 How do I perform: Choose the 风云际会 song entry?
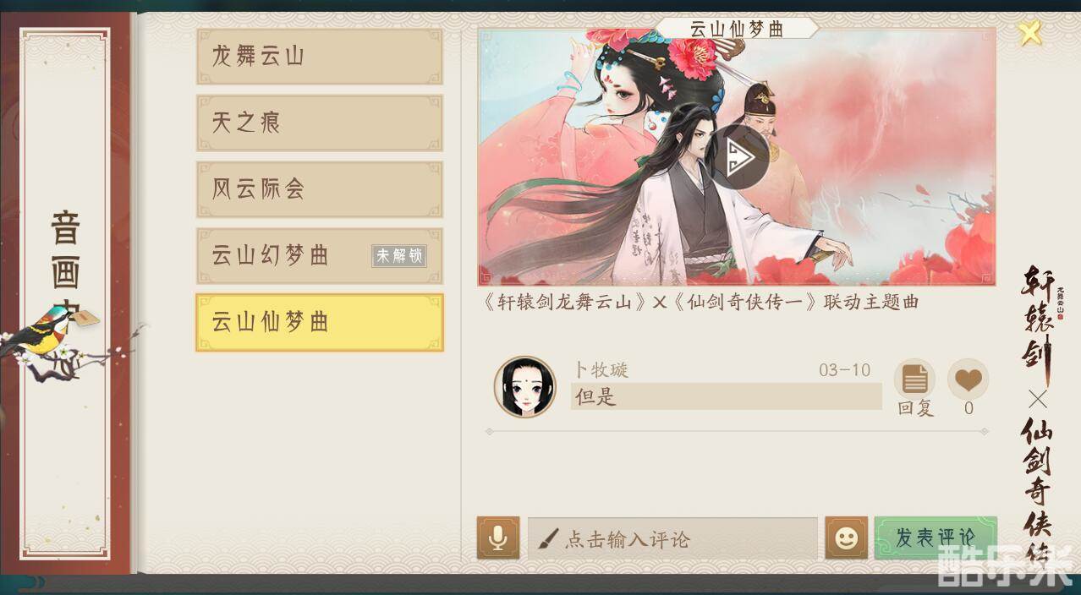[x=320, y=189]
